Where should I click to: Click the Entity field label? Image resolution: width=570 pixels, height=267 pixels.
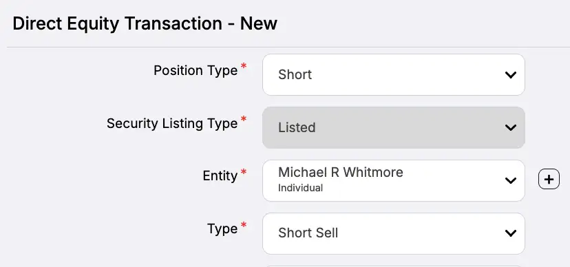tap(220, 175)
